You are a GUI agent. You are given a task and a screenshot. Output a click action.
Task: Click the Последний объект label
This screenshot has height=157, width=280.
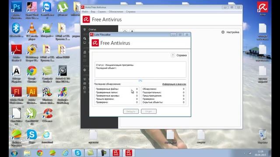106,68
